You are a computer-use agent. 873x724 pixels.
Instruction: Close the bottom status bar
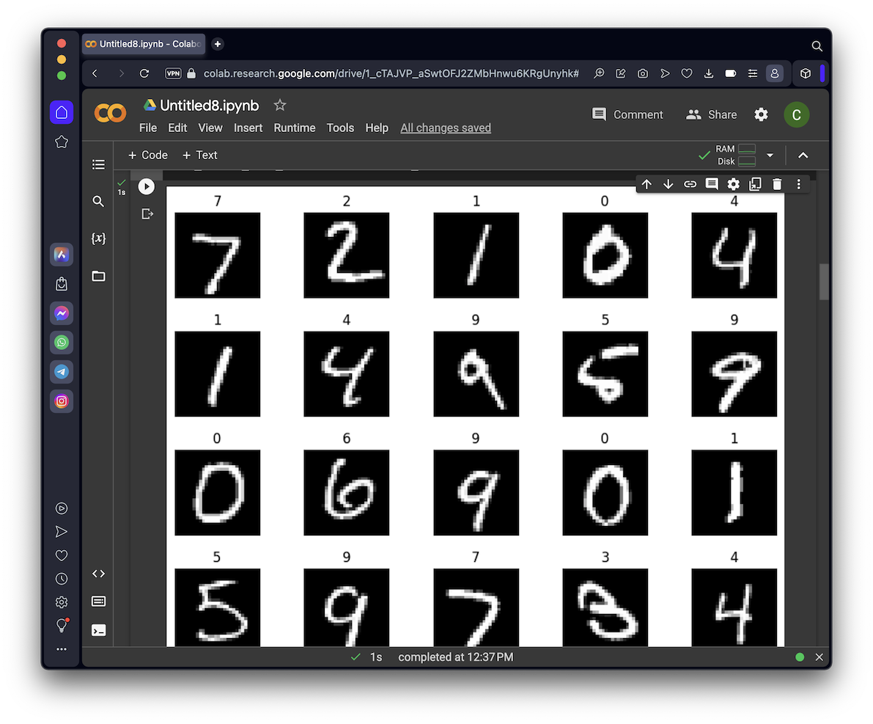pyautogui.click(x=819, y=657)
